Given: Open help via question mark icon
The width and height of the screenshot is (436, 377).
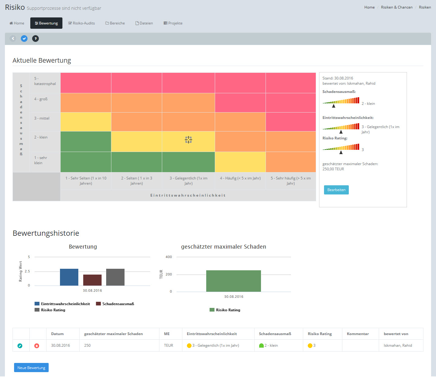Looking at the screenshot, I should [x=35, y=39].
